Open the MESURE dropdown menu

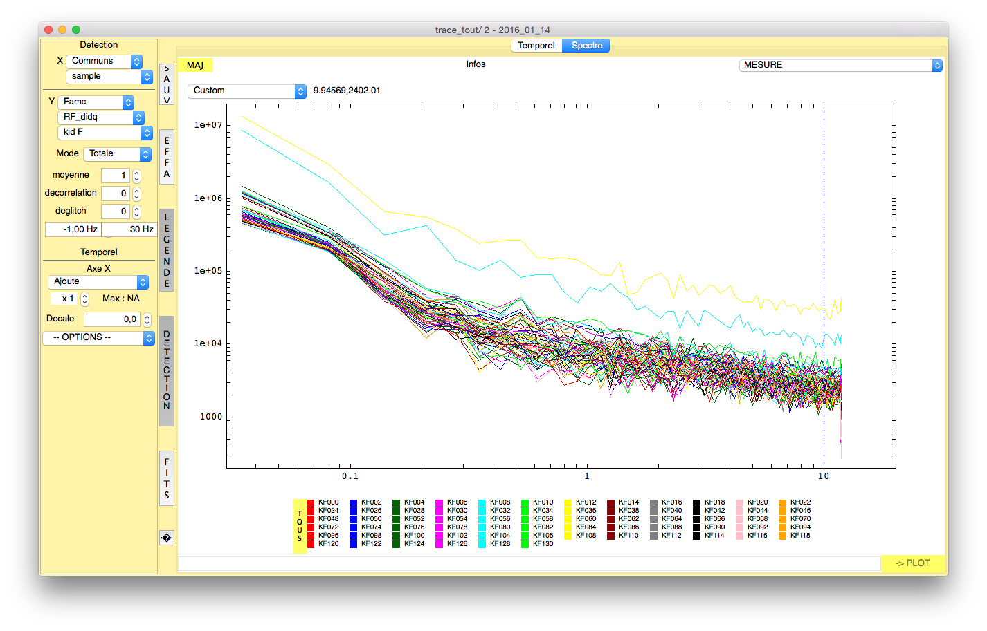[840, 65]
